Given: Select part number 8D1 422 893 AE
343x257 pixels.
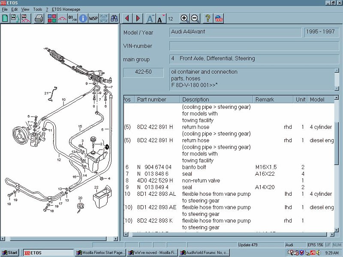Looking at the screenshot, I should (x=156, y=207).
